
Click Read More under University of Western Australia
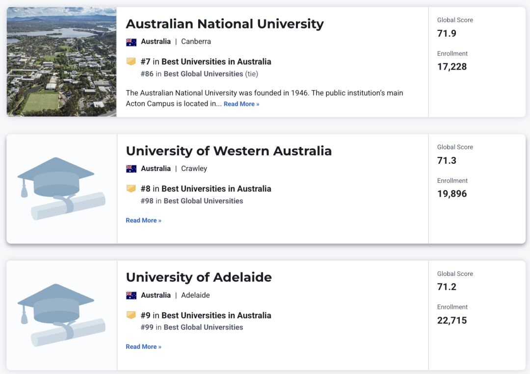(x=143, y=221)
